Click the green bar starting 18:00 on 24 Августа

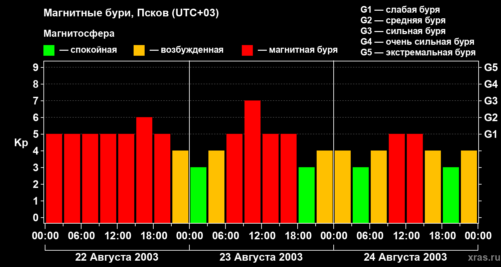click(x=451, y=195)
